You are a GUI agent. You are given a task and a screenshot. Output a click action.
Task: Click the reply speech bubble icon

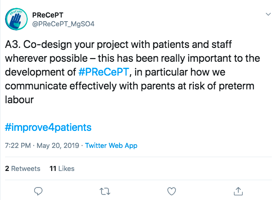click(x=38, y=191)
